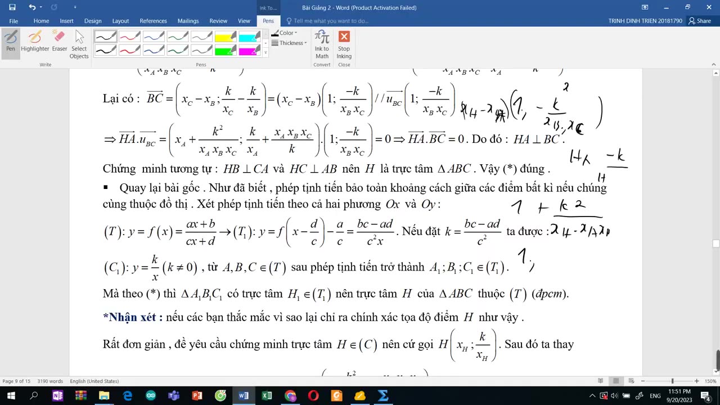Open the File tab
Image resolution: width=720 pixels, height=405 pixels.
[13, 21]
